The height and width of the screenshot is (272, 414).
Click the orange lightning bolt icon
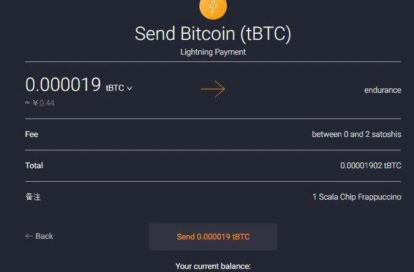(x=213, y=7)
